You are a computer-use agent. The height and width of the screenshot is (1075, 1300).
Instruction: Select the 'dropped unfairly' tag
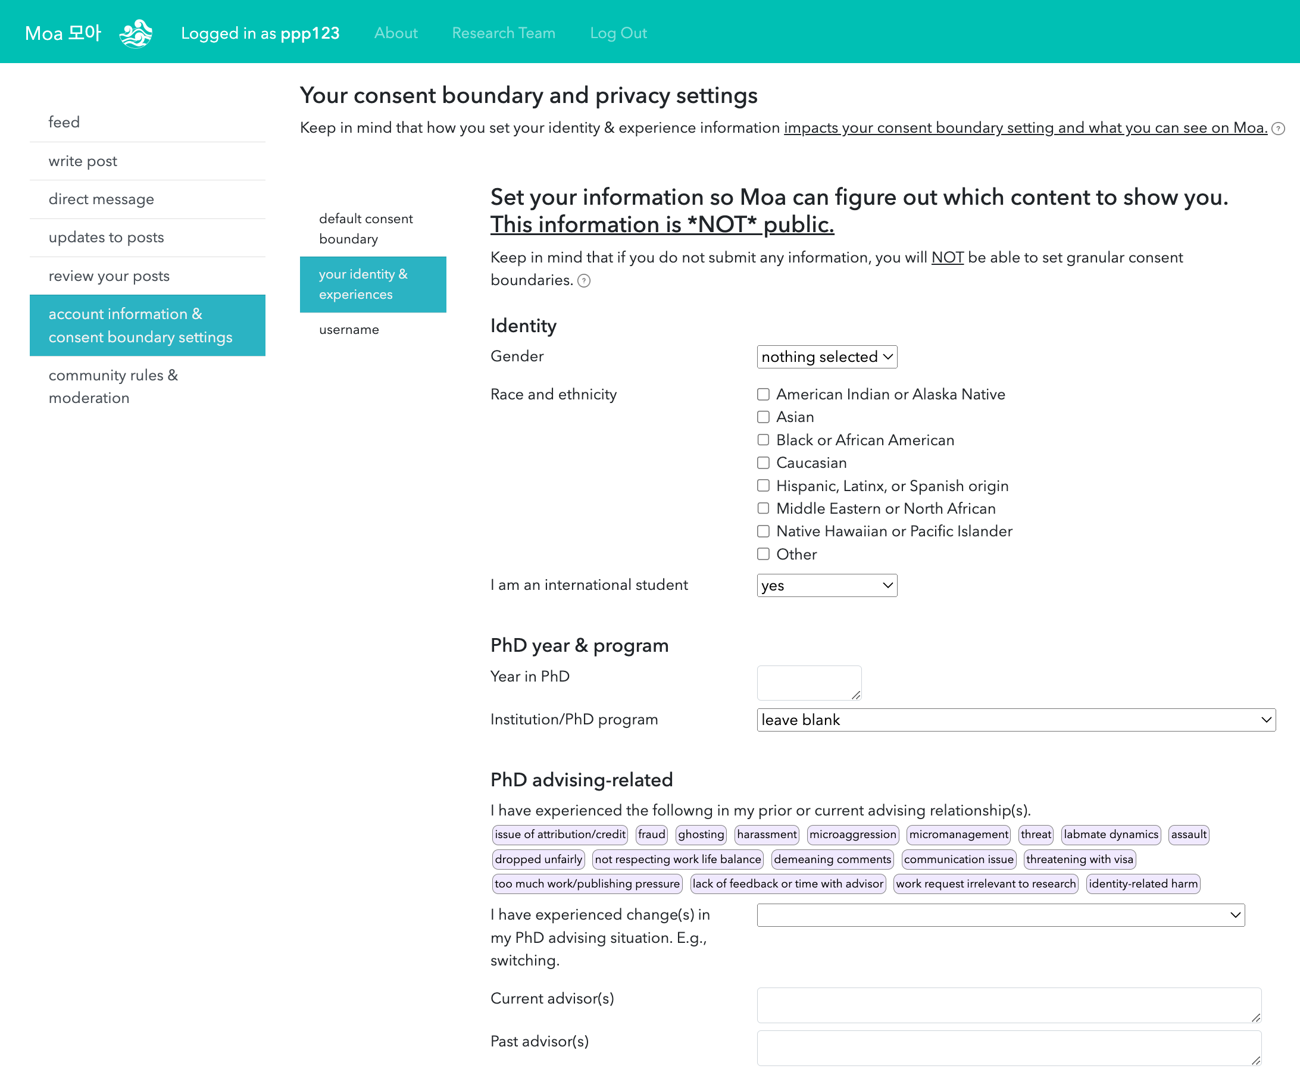538,860
